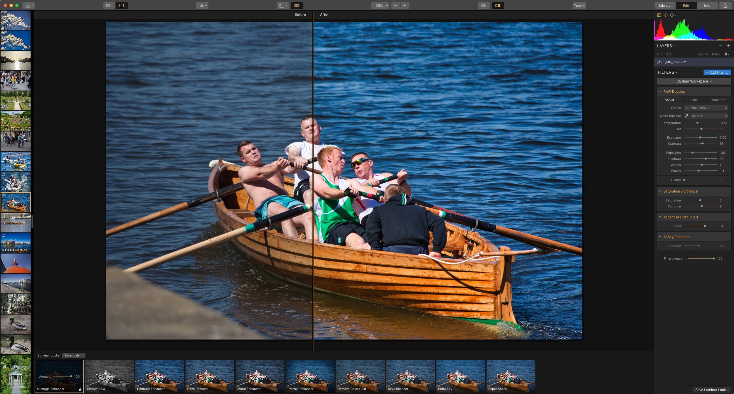Screen dimensions: 734x394
Task: Click the share/export icon
Action: pos(725,6)
